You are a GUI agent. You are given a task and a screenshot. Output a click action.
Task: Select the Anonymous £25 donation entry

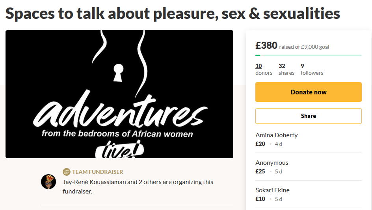(309, 167)
